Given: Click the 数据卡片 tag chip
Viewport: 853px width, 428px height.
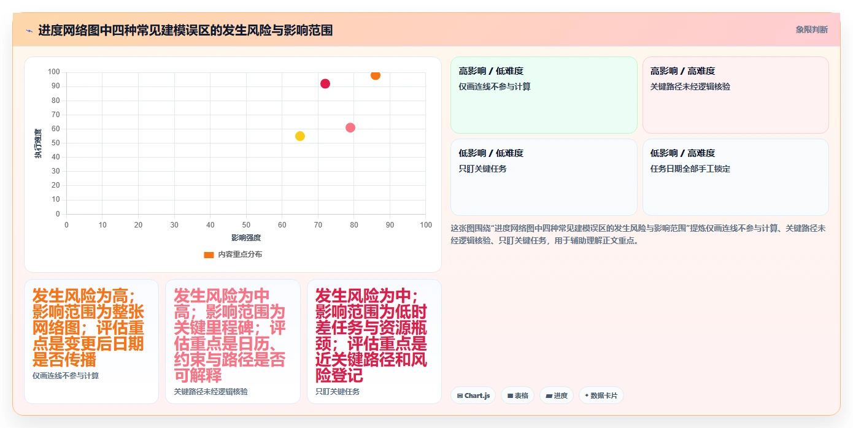Looking at the screenshot, I should pos(601,396).
